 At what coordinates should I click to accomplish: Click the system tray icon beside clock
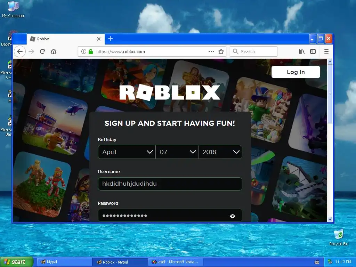pos(330,262)
